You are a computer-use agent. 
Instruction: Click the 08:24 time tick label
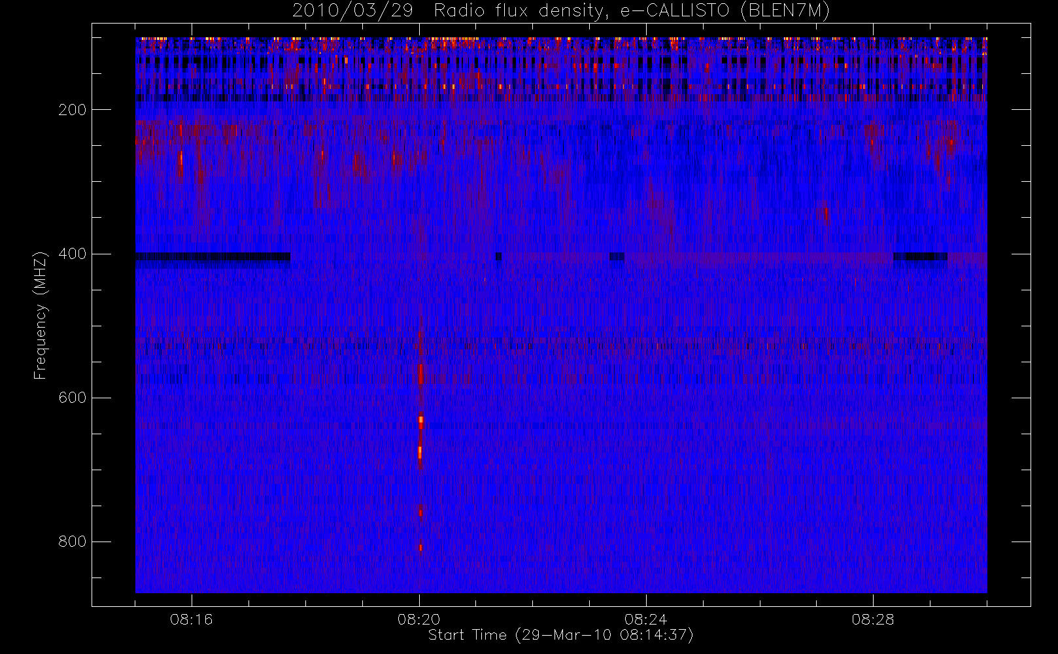coord(646,619)
